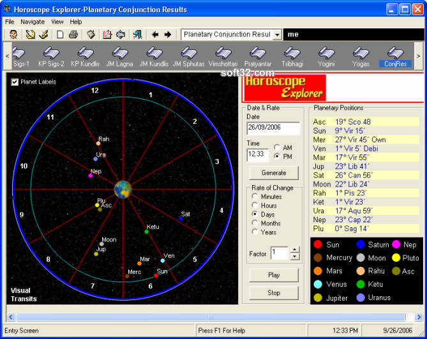427x339 pixels.
Task: Click the red Sun legend swatch
Action: coord(317,245)
